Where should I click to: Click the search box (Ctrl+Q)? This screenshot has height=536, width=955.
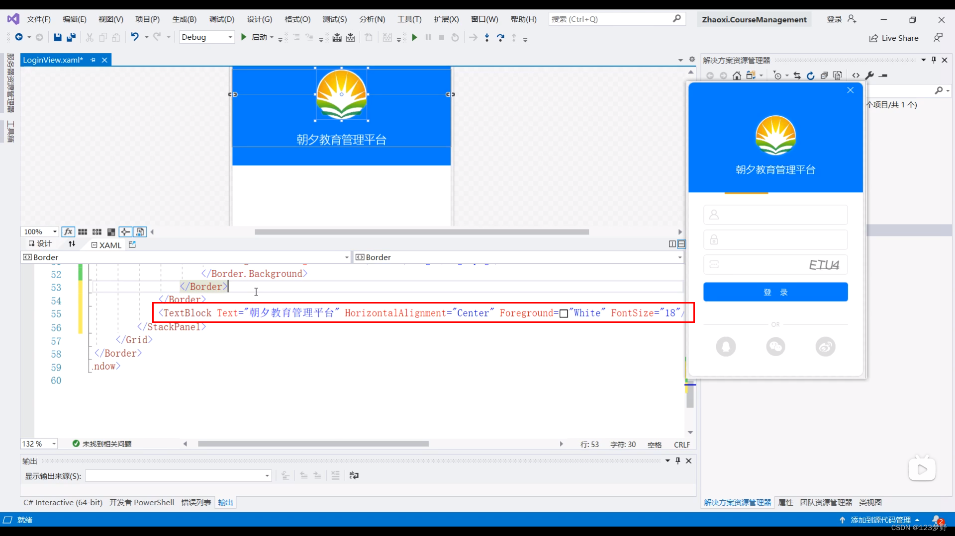[617, 19]
